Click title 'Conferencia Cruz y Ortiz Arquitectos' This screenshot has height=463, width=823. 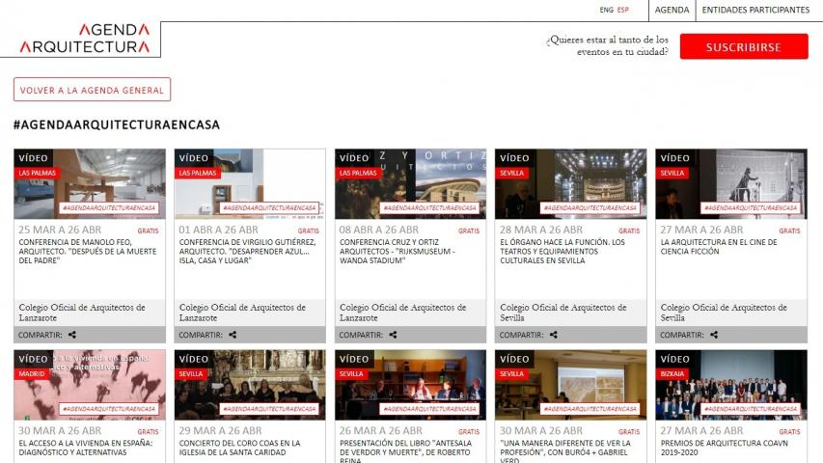pos(397,252)
